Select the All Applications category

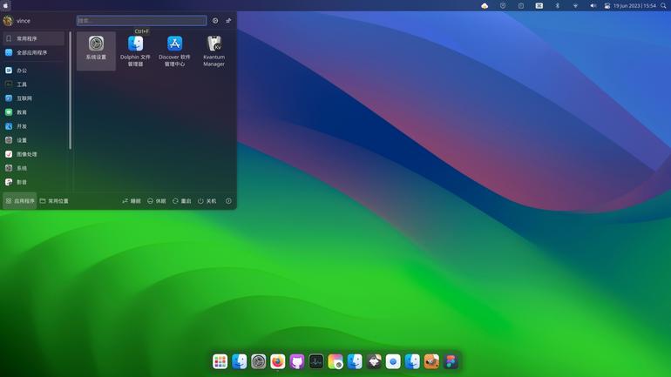click(x=33, y=52)
